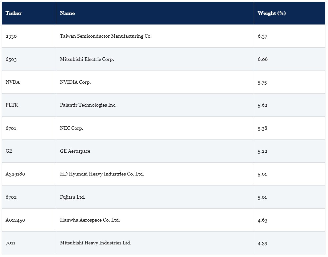The width and height of the screenshot is (328, 257).
Task: Click the NVDA ticker cell
Action: pos(29,82)
